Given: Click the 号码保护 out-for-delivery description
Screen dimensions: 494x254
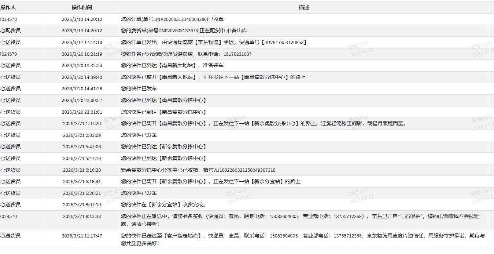Looking at the screenshot, I should [300, 220].
